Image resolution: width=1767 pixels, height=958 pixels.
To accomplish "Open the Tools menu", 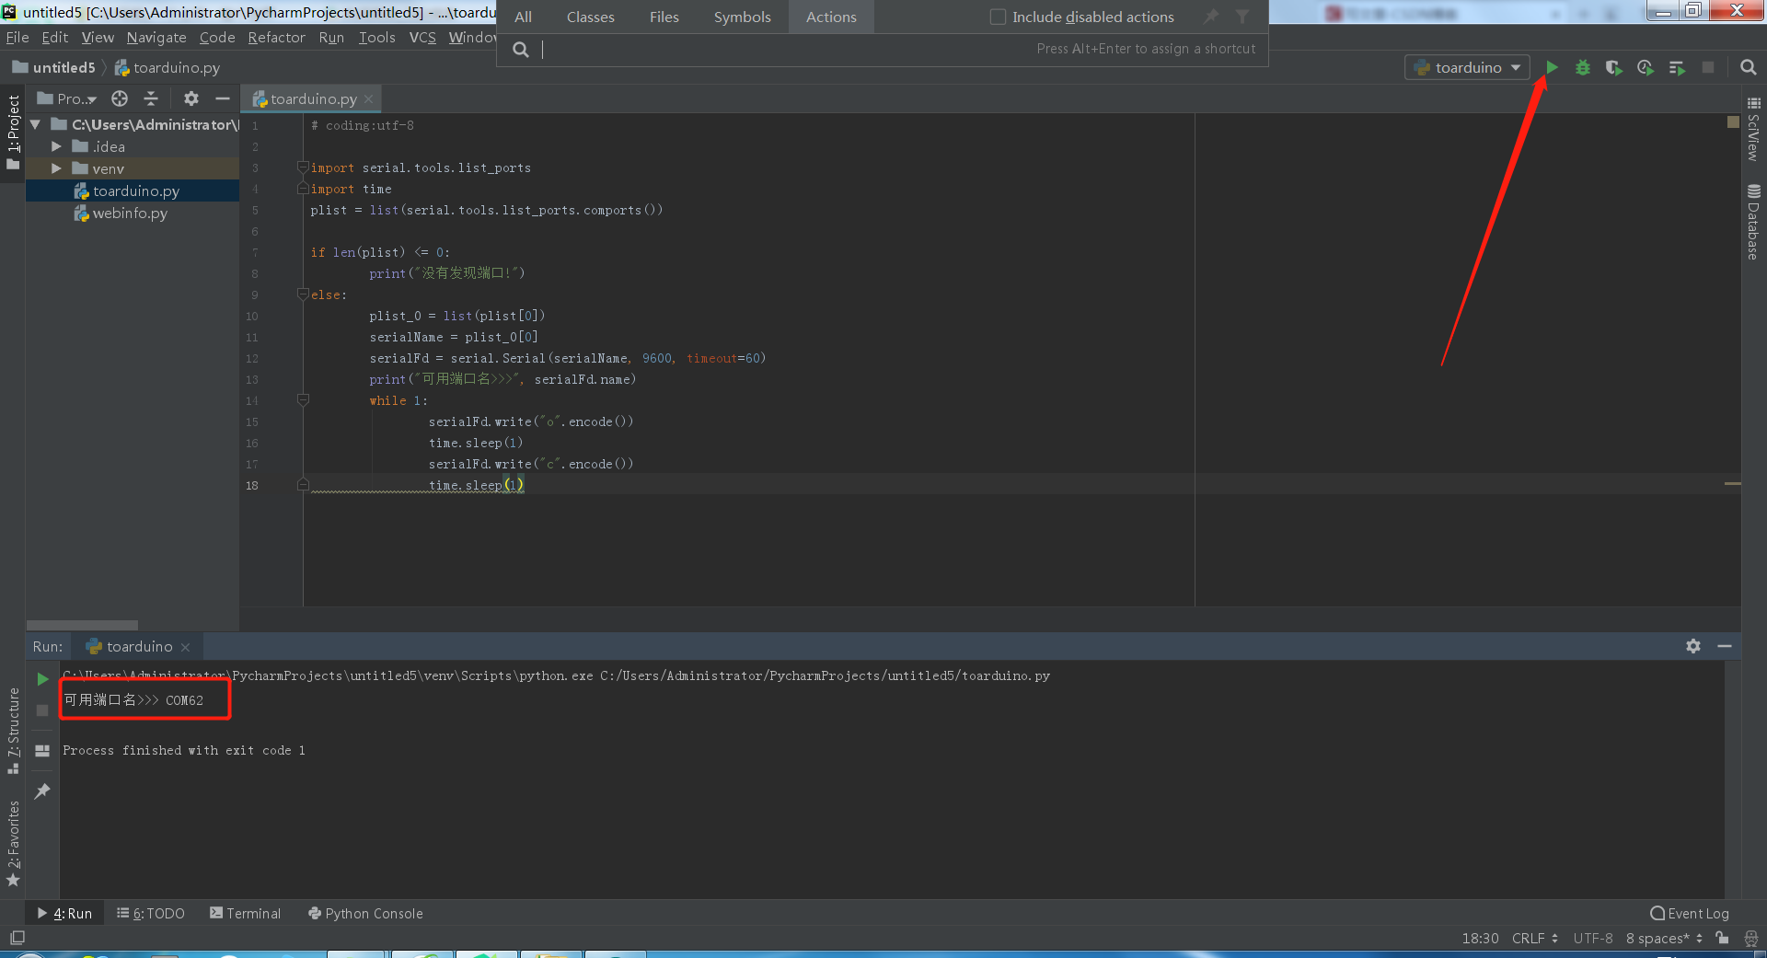I will pos(376,37).
